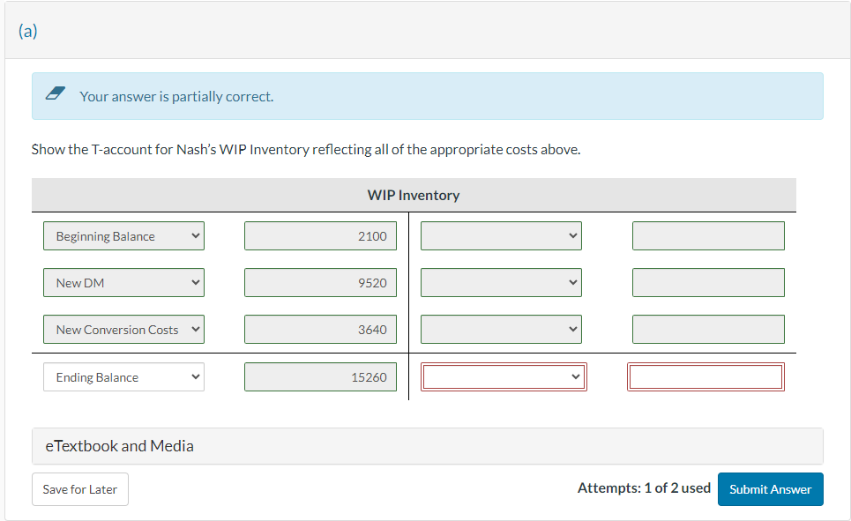
Task: Click the input field showing 9520
Action: [x=320, y=283]
